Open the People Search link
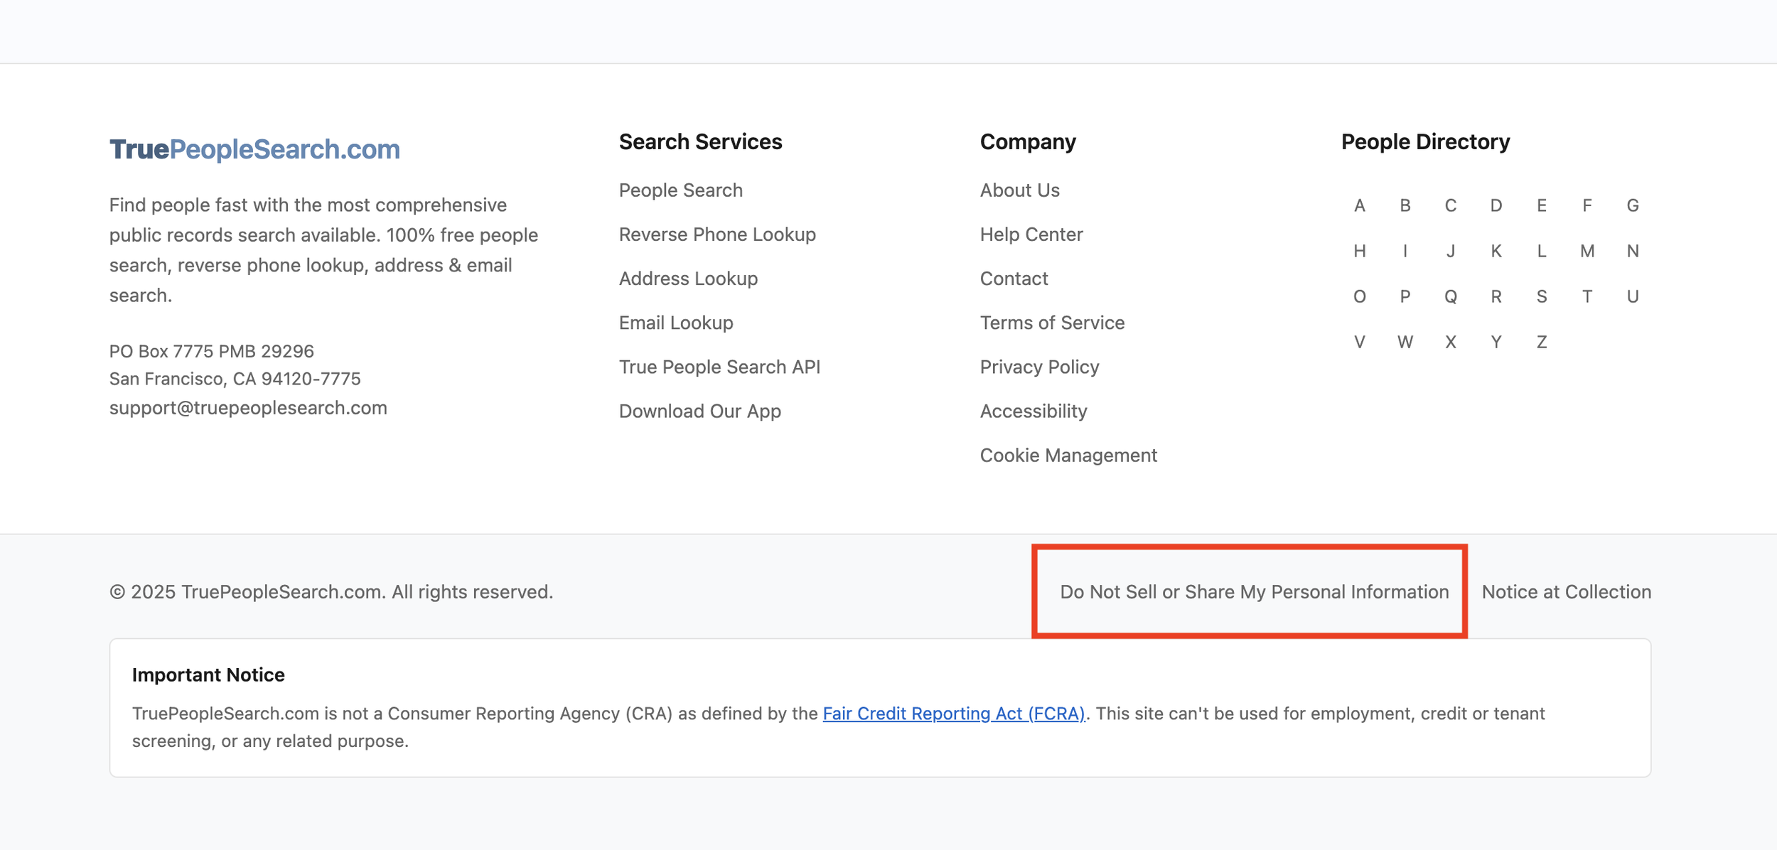Screen dimensions: 1777x850 (x=680, y=190)
